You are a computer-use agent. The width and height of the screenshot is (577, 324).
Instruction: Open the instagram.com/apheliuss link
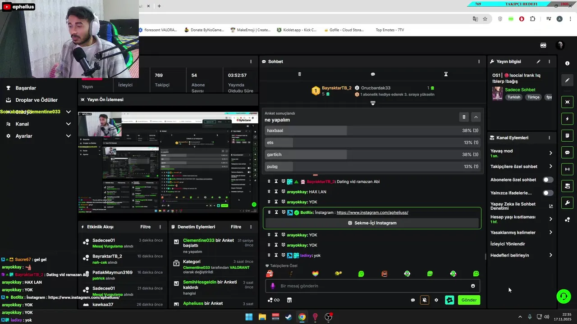(372, 212)
